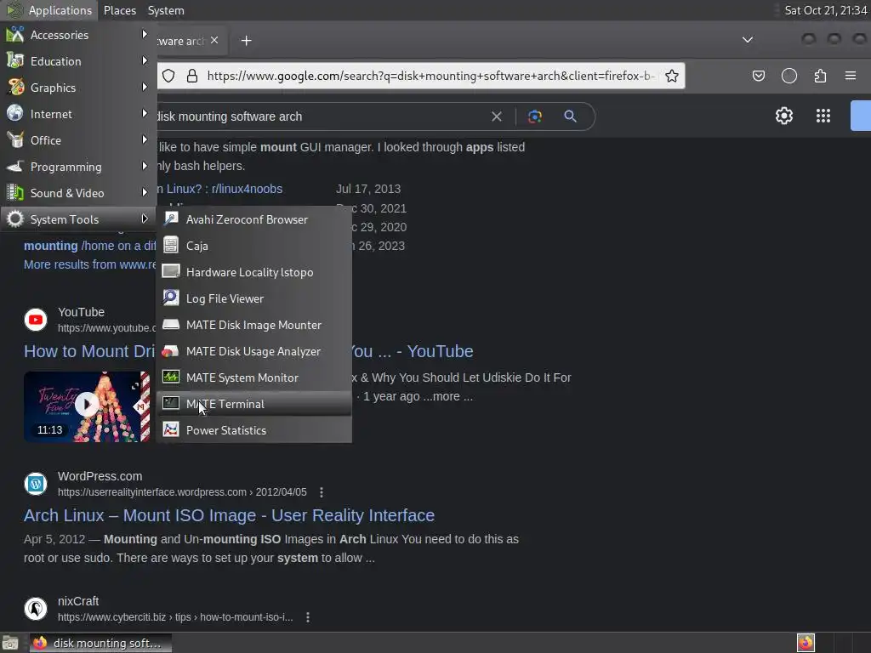Launch Hardware Locality lstopo icon
The height and width of the screenshot is (653, 871).
171,271
